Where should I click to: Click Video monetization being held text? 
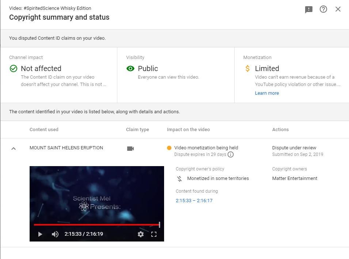tap(206, 148)
